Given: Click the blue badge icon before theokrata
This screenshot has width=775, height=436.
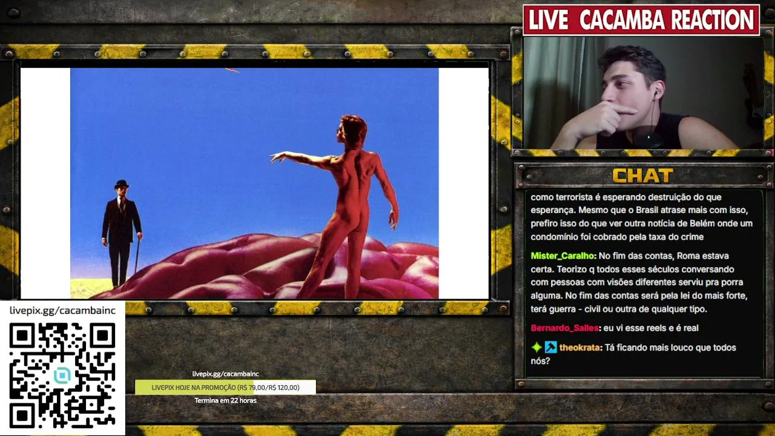Looking at the screenshot, I should 550,348.
